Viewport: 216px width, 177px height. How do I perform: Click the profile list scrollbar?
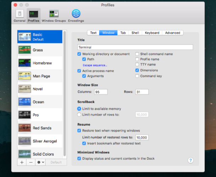64,94
